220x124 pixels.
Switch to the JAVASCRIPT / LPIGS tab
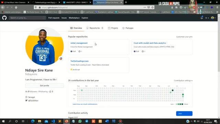(77, 2)
